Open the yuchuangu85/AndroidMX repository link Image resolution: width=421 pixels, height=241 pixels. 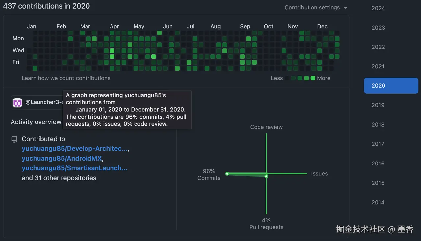pos(61,158)
